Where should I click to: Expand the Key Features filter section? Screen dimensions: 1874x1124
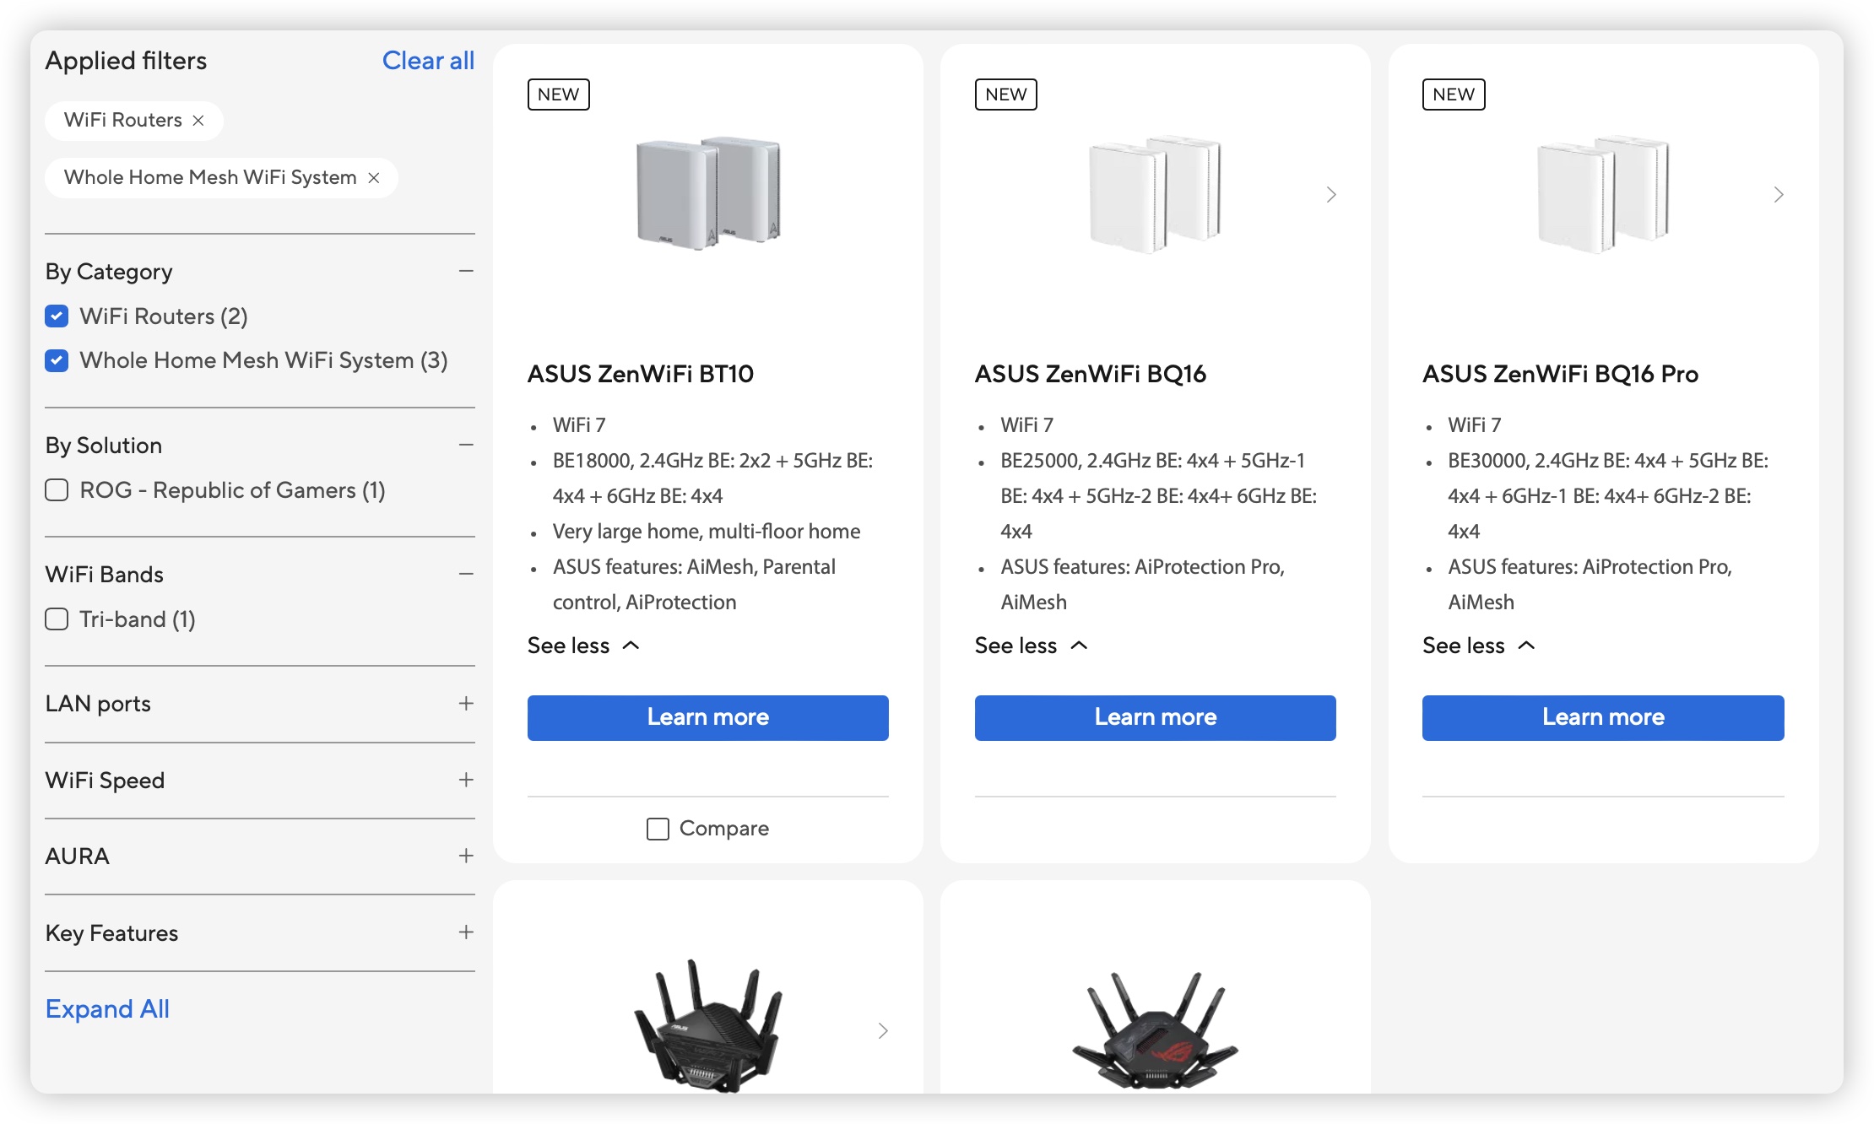pos(466,932)
